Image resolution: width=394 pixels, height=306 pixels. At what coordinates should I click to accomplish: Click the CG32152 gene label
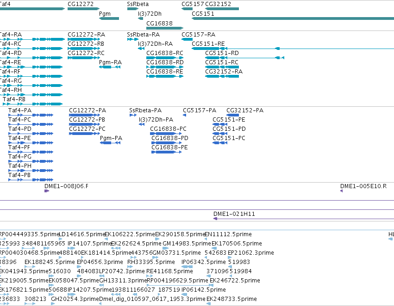click(218, 4)
